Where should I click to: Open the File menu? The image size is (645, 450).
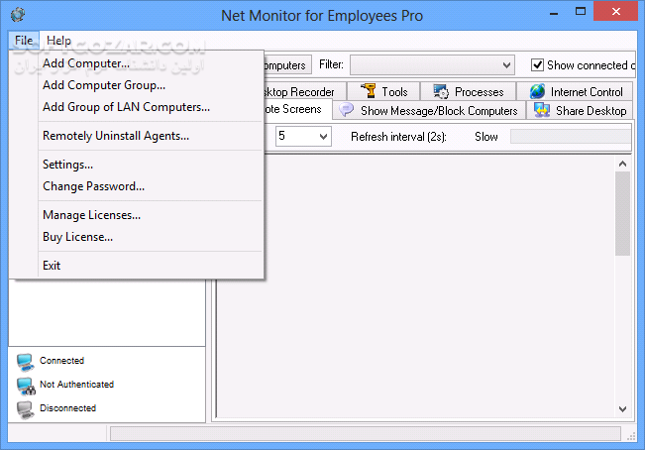point(24,41)
